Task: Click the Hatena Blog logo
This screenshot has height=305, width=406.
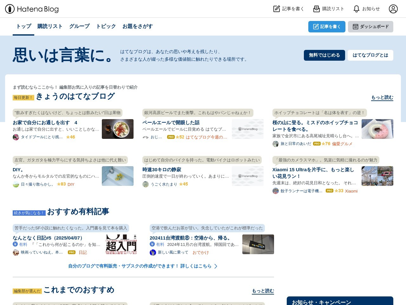Action: point(32,9)
